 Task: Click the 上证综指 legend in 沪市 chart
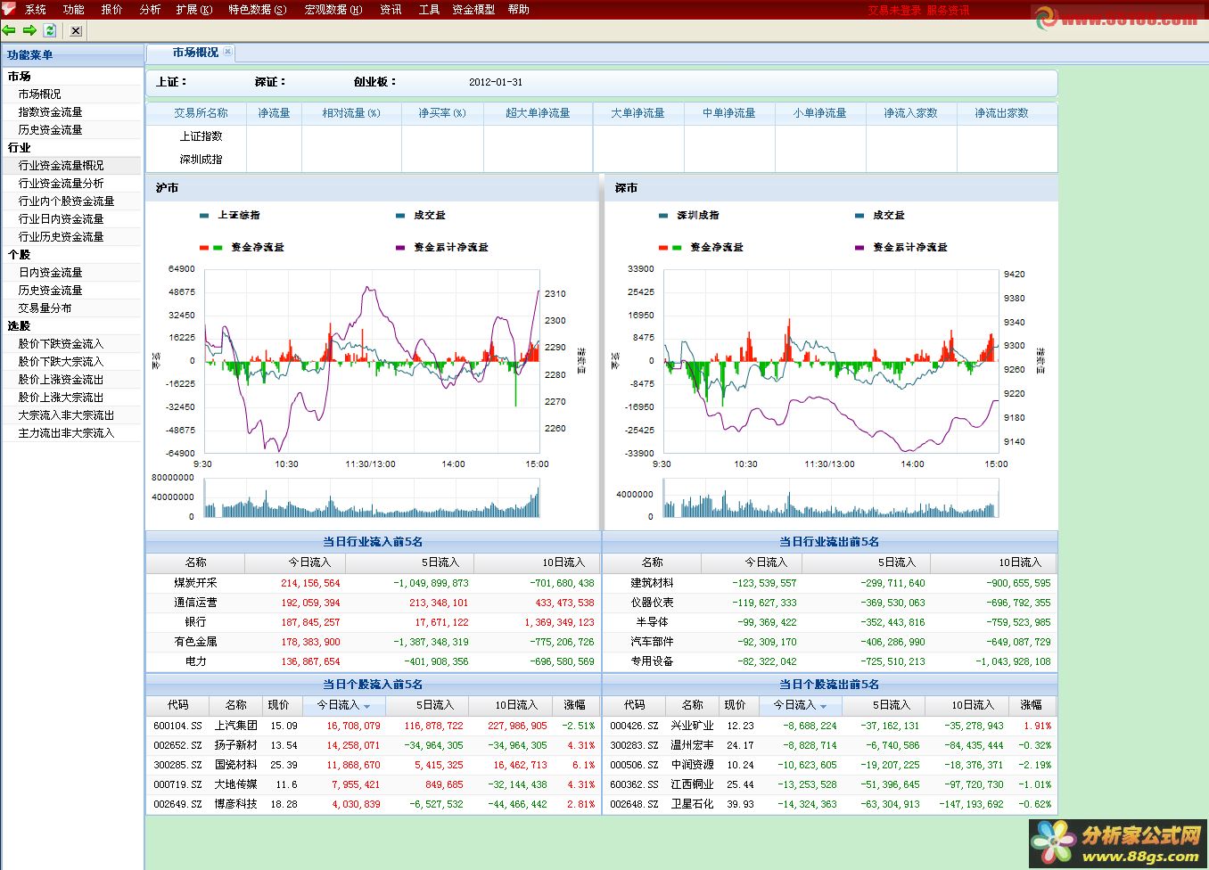pyautogui.click(x=230, y=216)
